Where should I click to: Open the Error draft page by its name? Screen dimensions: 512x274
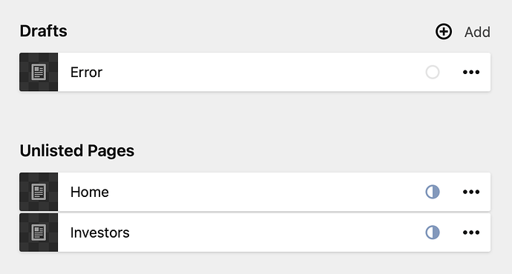pyautogui.click(x=86, y=73)
